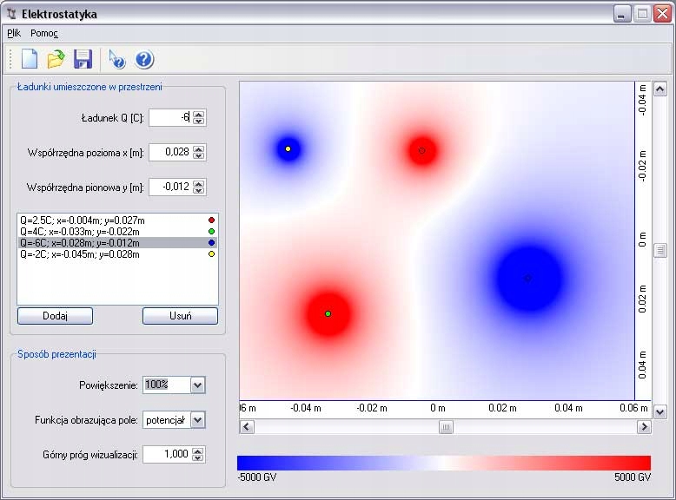Increase Ładunek Q value with up arrow
Viewport: 676px width, 500px height.
tap(198, 114)
